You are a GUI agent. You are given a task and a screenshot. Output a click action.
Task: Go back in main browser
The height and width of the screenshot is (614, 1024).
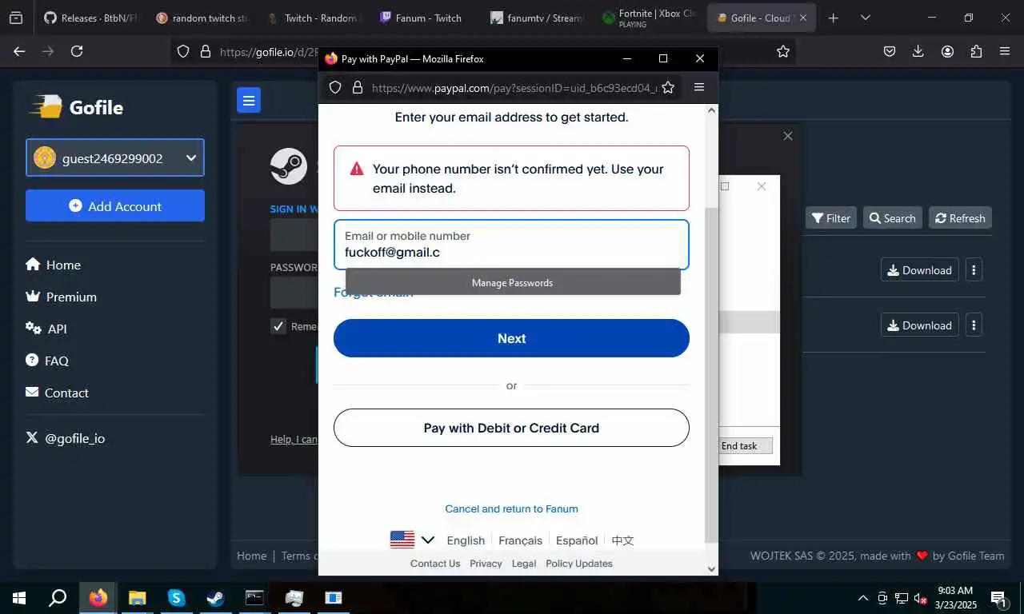click(x=19, y=51)
